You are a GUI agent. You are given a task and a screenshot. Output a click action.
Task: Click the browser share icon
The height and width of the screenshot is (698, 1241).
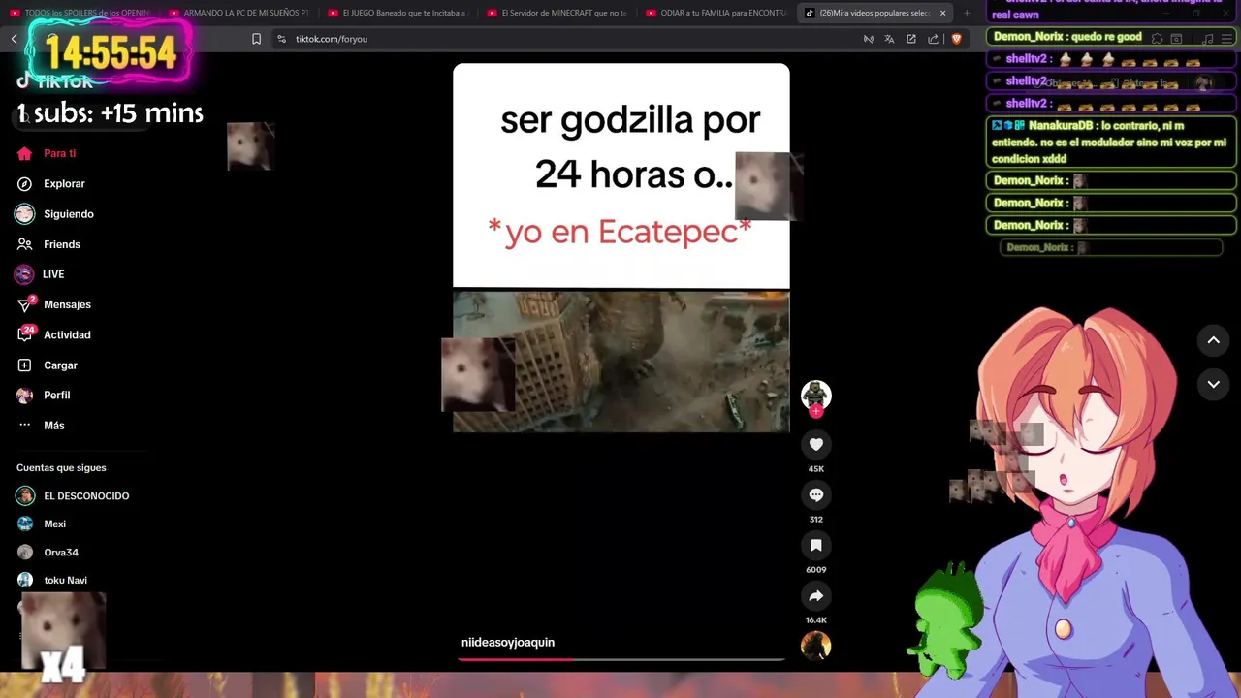point(933,39)
